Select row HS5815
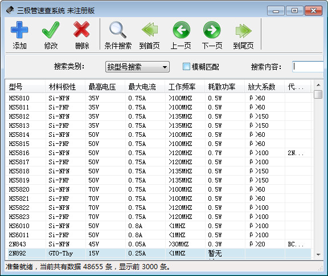This screenshot has height=276, width=328. tap(158, 144)
